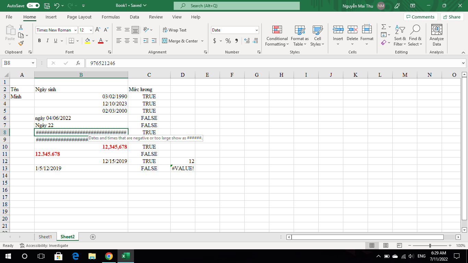
Task: Click Decrease Decimal icon
Action: tap(255, 41)
